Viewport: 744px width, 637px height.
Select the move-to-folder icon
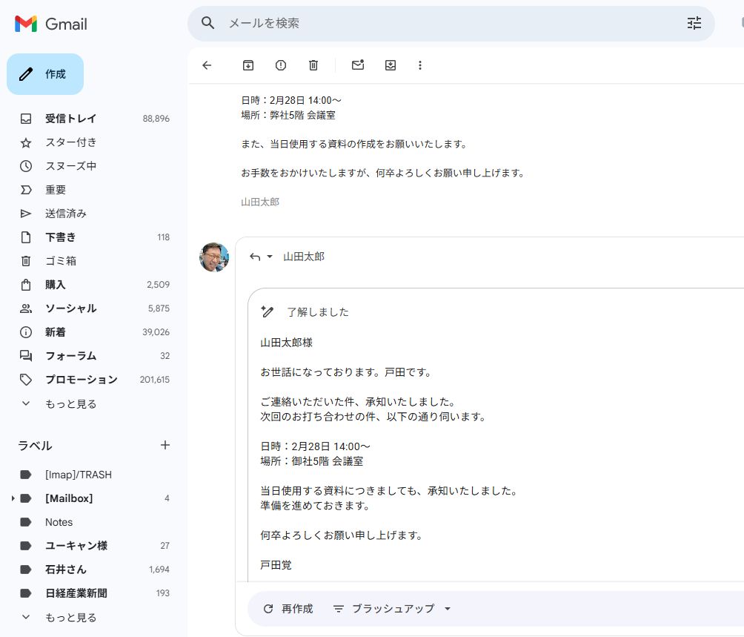(391, 65)
